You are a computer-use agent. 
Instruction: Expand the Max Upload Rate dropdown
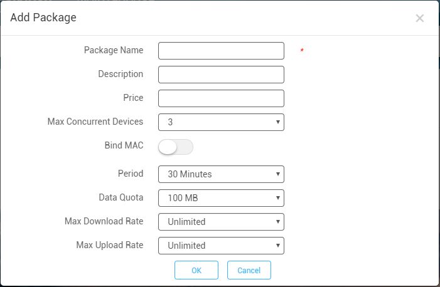click(x=221, y=246)
